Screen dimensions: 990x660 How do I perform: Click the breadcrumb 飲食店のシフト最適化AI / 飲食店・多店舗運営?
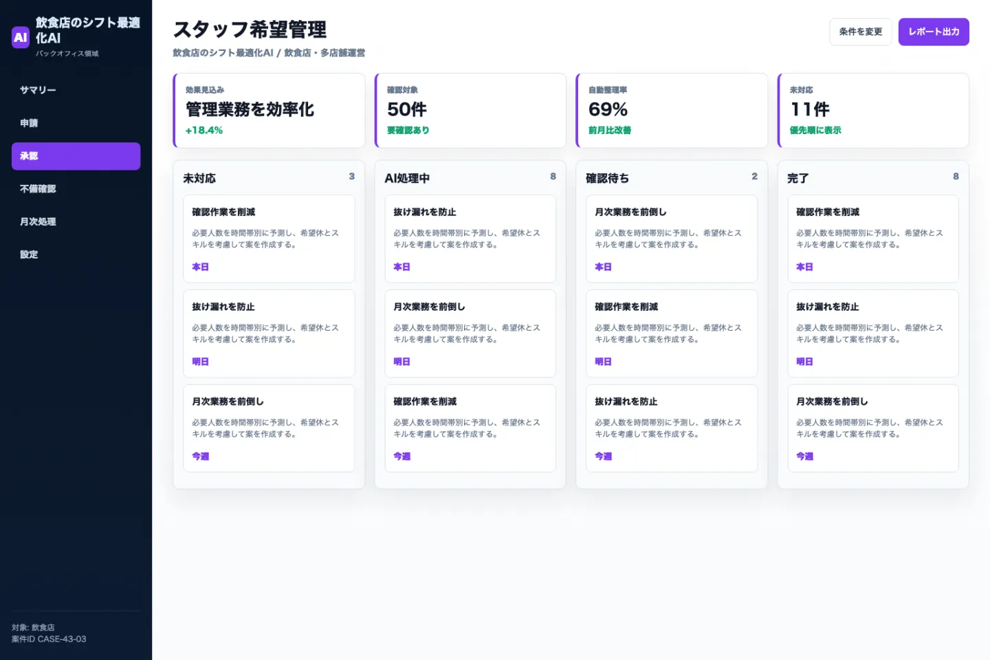point(269,53)
